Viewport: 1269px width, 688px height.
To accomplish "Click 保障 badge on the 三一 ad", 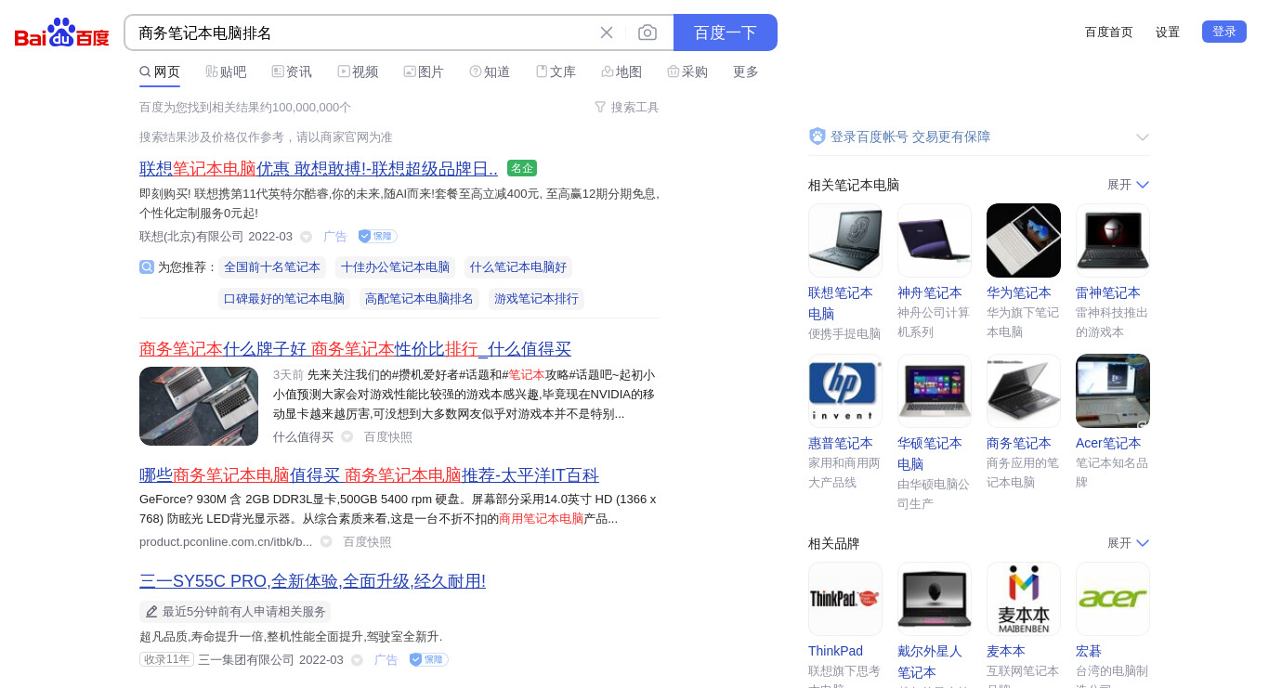I will 428,659.
